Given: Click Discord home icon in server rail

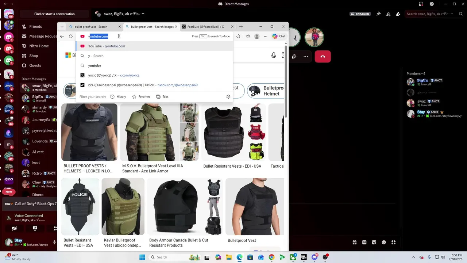Looking at the screenshot, I should pyautogui.click(x=9, y=14).
